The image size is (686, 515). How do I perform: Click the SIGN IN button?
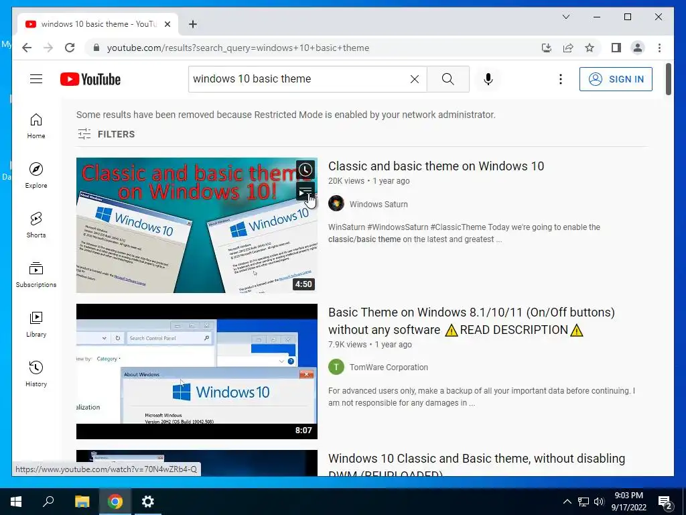tap(616, 79)
